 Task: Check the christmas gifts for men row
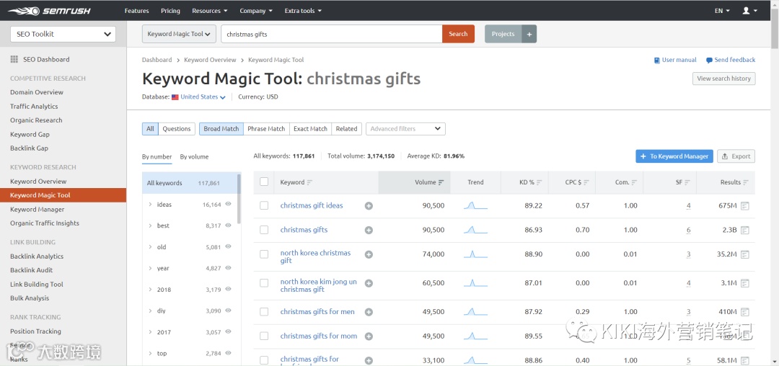264,311
